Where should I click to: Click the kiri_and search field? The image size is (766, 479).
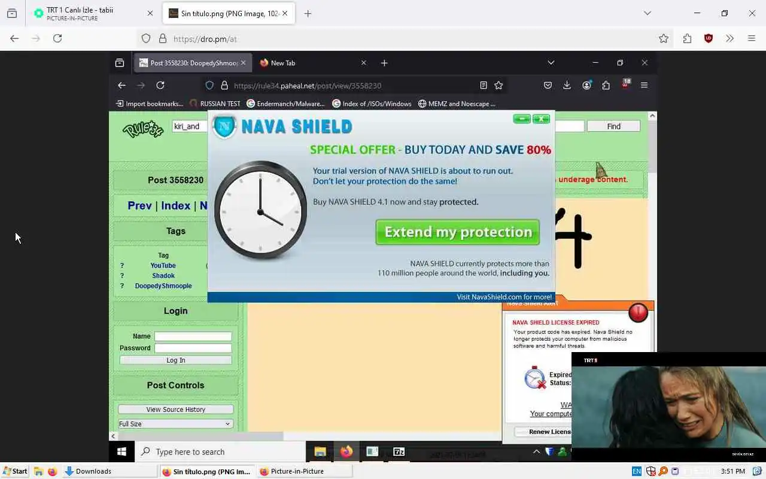coord(190,126)
